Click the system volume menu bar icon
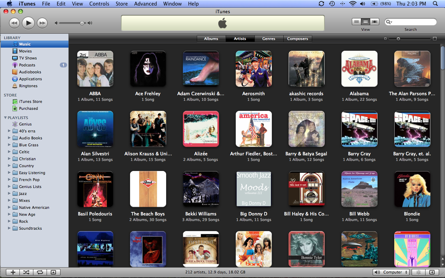This screenshot has width=445, height=278. 363,4
